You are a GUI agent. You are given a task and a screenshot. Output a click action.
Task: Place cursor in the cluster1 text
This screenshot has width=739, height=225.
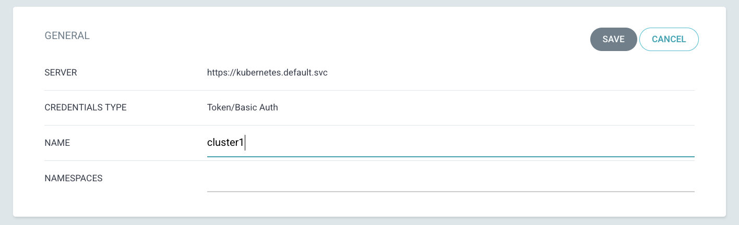pyautogui.click(x=225, y=143)
